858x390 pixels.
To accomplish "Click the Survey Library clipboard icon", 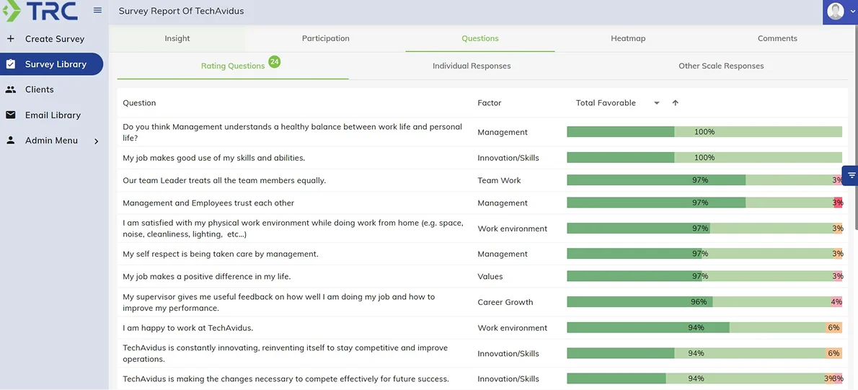I will 10,64.
